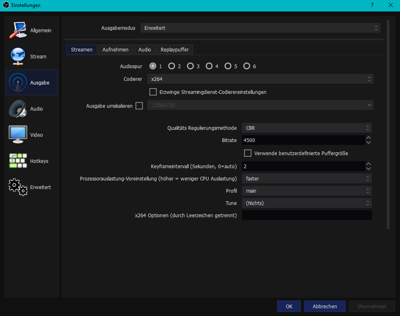Click the Übernehmen button

point(372,306)
